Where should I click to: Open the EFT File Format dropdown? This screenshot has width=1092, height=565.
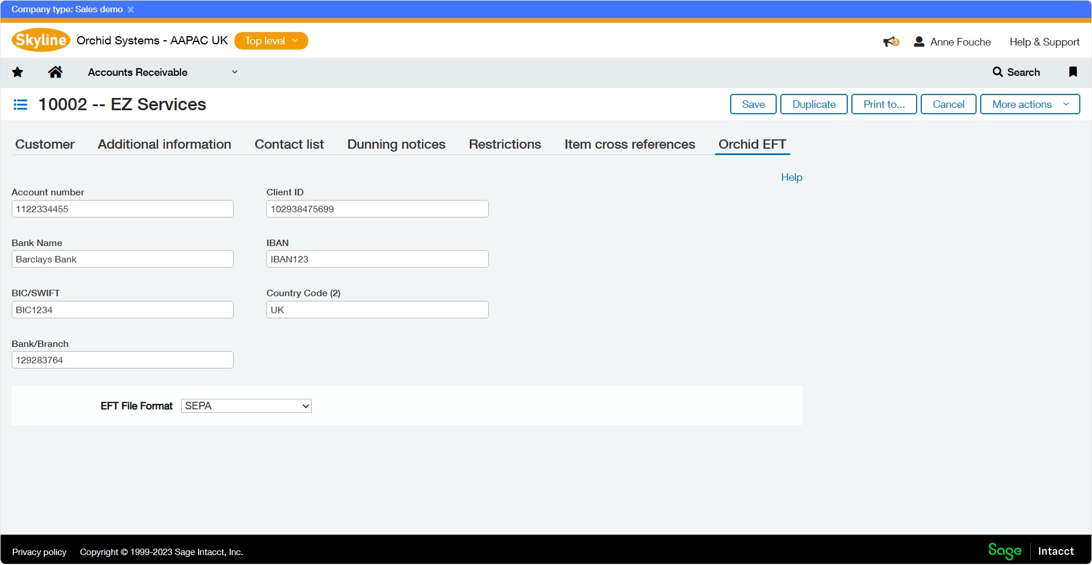pyautogui.click(x=246, y=406)
